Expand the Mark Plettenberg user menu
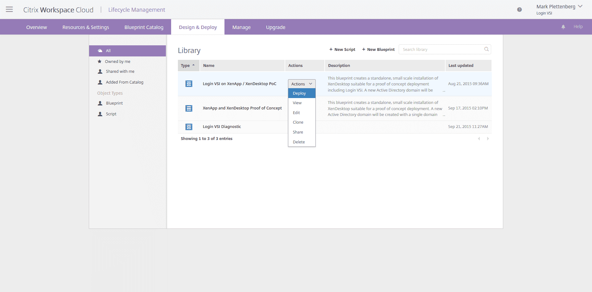The width and height of the screenshot is (592, 292). (x=580, y=6)
